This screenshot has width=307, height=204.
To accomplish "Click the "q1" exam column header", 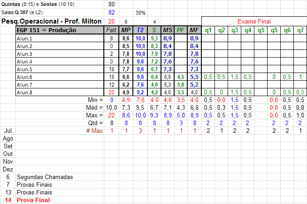I will tap(209, 30).
